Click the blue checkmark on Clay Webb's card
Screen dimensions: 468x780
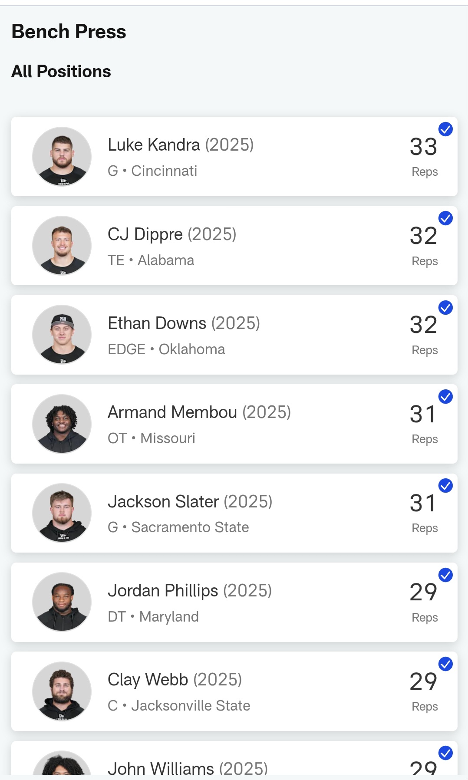(445, 664)
